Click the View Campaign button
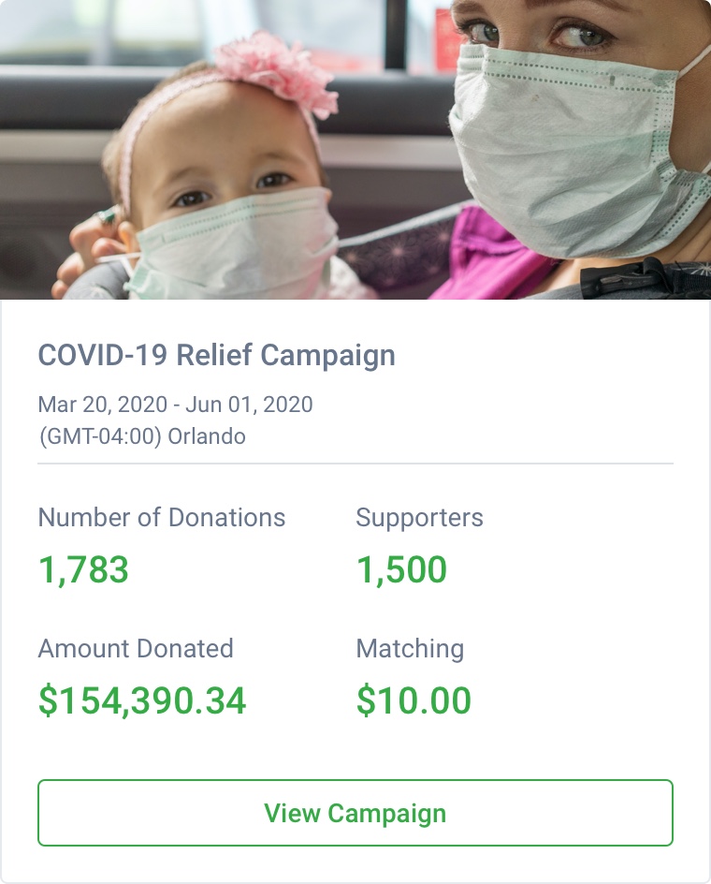711x884 pixels. point(355,813)
